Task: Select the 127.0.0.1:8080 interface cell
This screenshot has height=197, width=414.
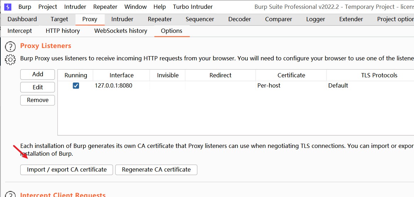Action: [122, 85]
